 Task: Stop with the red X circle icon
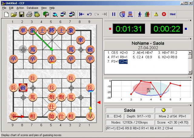click(x=164, y=14)
